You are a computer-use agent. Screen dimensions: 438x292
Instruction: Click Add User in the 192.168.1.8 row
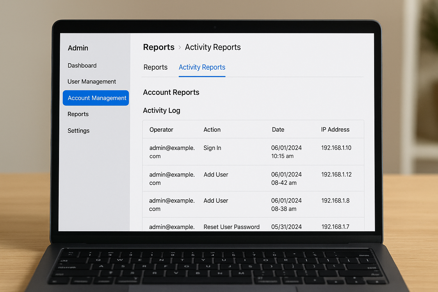click(x=216, y=201)
